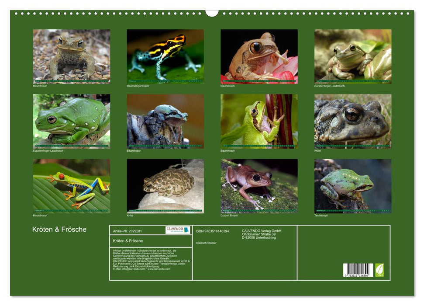
Task: Click the CALVENDO Verlag GmbH address block
Action: [261, 235]
